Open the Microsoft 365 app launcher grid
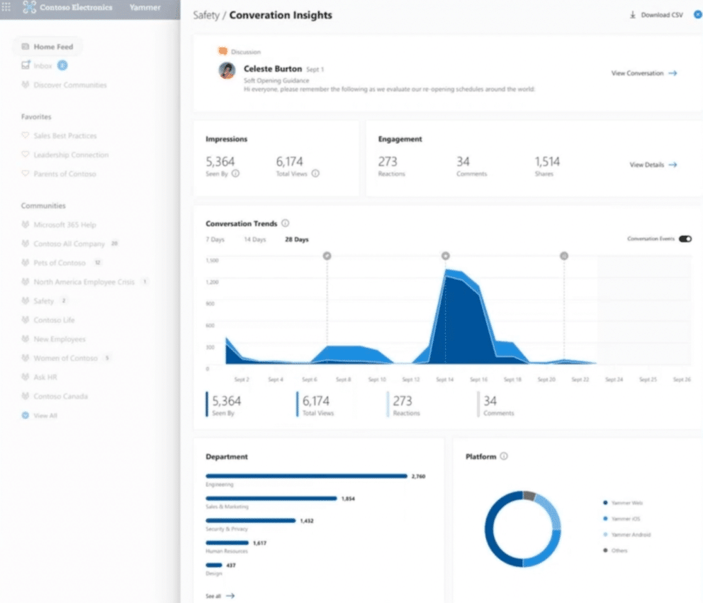 click(x=7, y=7)
